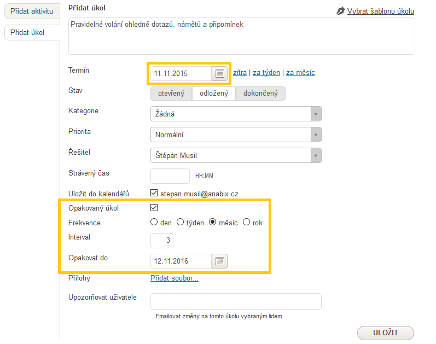Toggle the stepan.musil@anabix.cz calendar checkbox
This screenshot has height=344, width=436.
coord(154,193)
